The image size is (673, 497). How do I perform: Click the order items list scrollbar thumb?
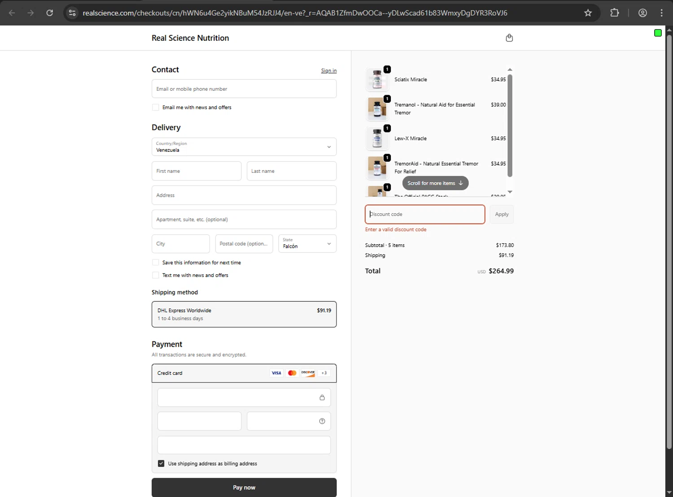[x=510, y=126]
